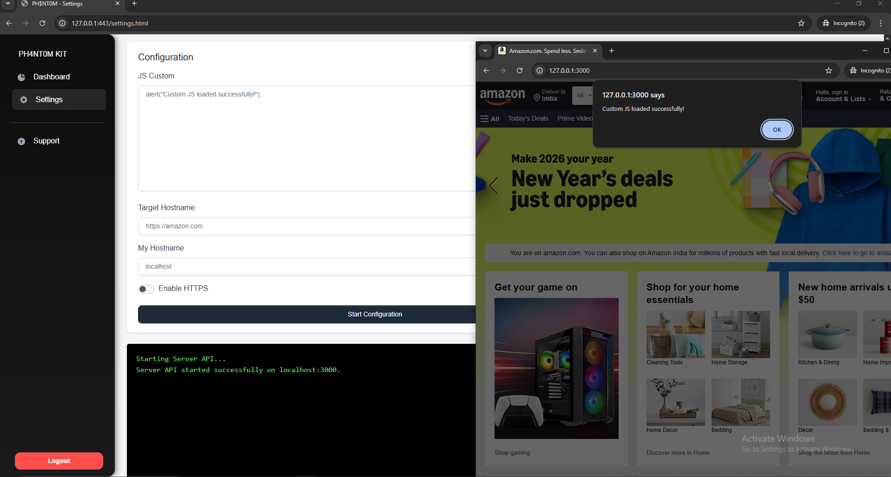
Task: Click the Settings gear icon in sidebar
Action: 24,100
